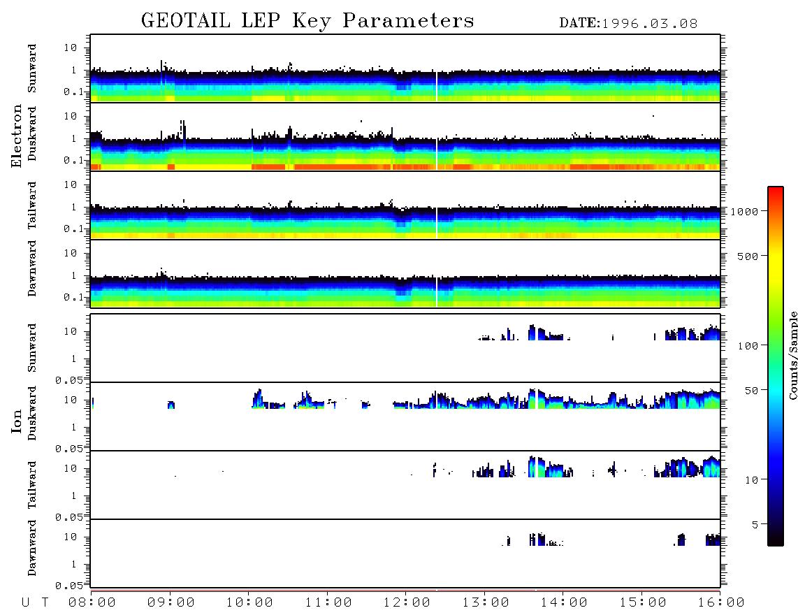Click the "12:00" time label
Image resolution: width=798 pixels, height=615 pixels.
(407, 603)
